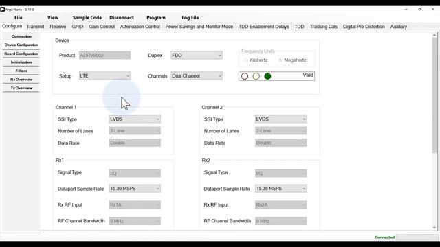Expand the Setup dropdown showing LTE

tap(104, 76)
